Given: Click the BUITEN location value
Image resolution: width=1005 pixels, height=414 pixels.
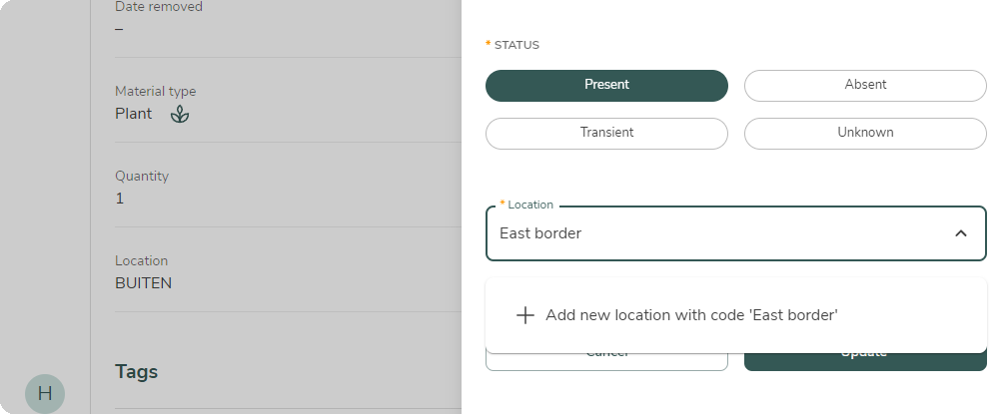Looking at the screenshot, I should click(143, 283).
